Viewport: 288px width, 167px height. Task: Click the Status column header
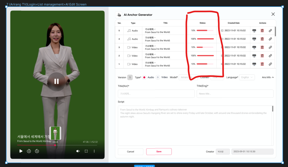click(x=202, y=23)
